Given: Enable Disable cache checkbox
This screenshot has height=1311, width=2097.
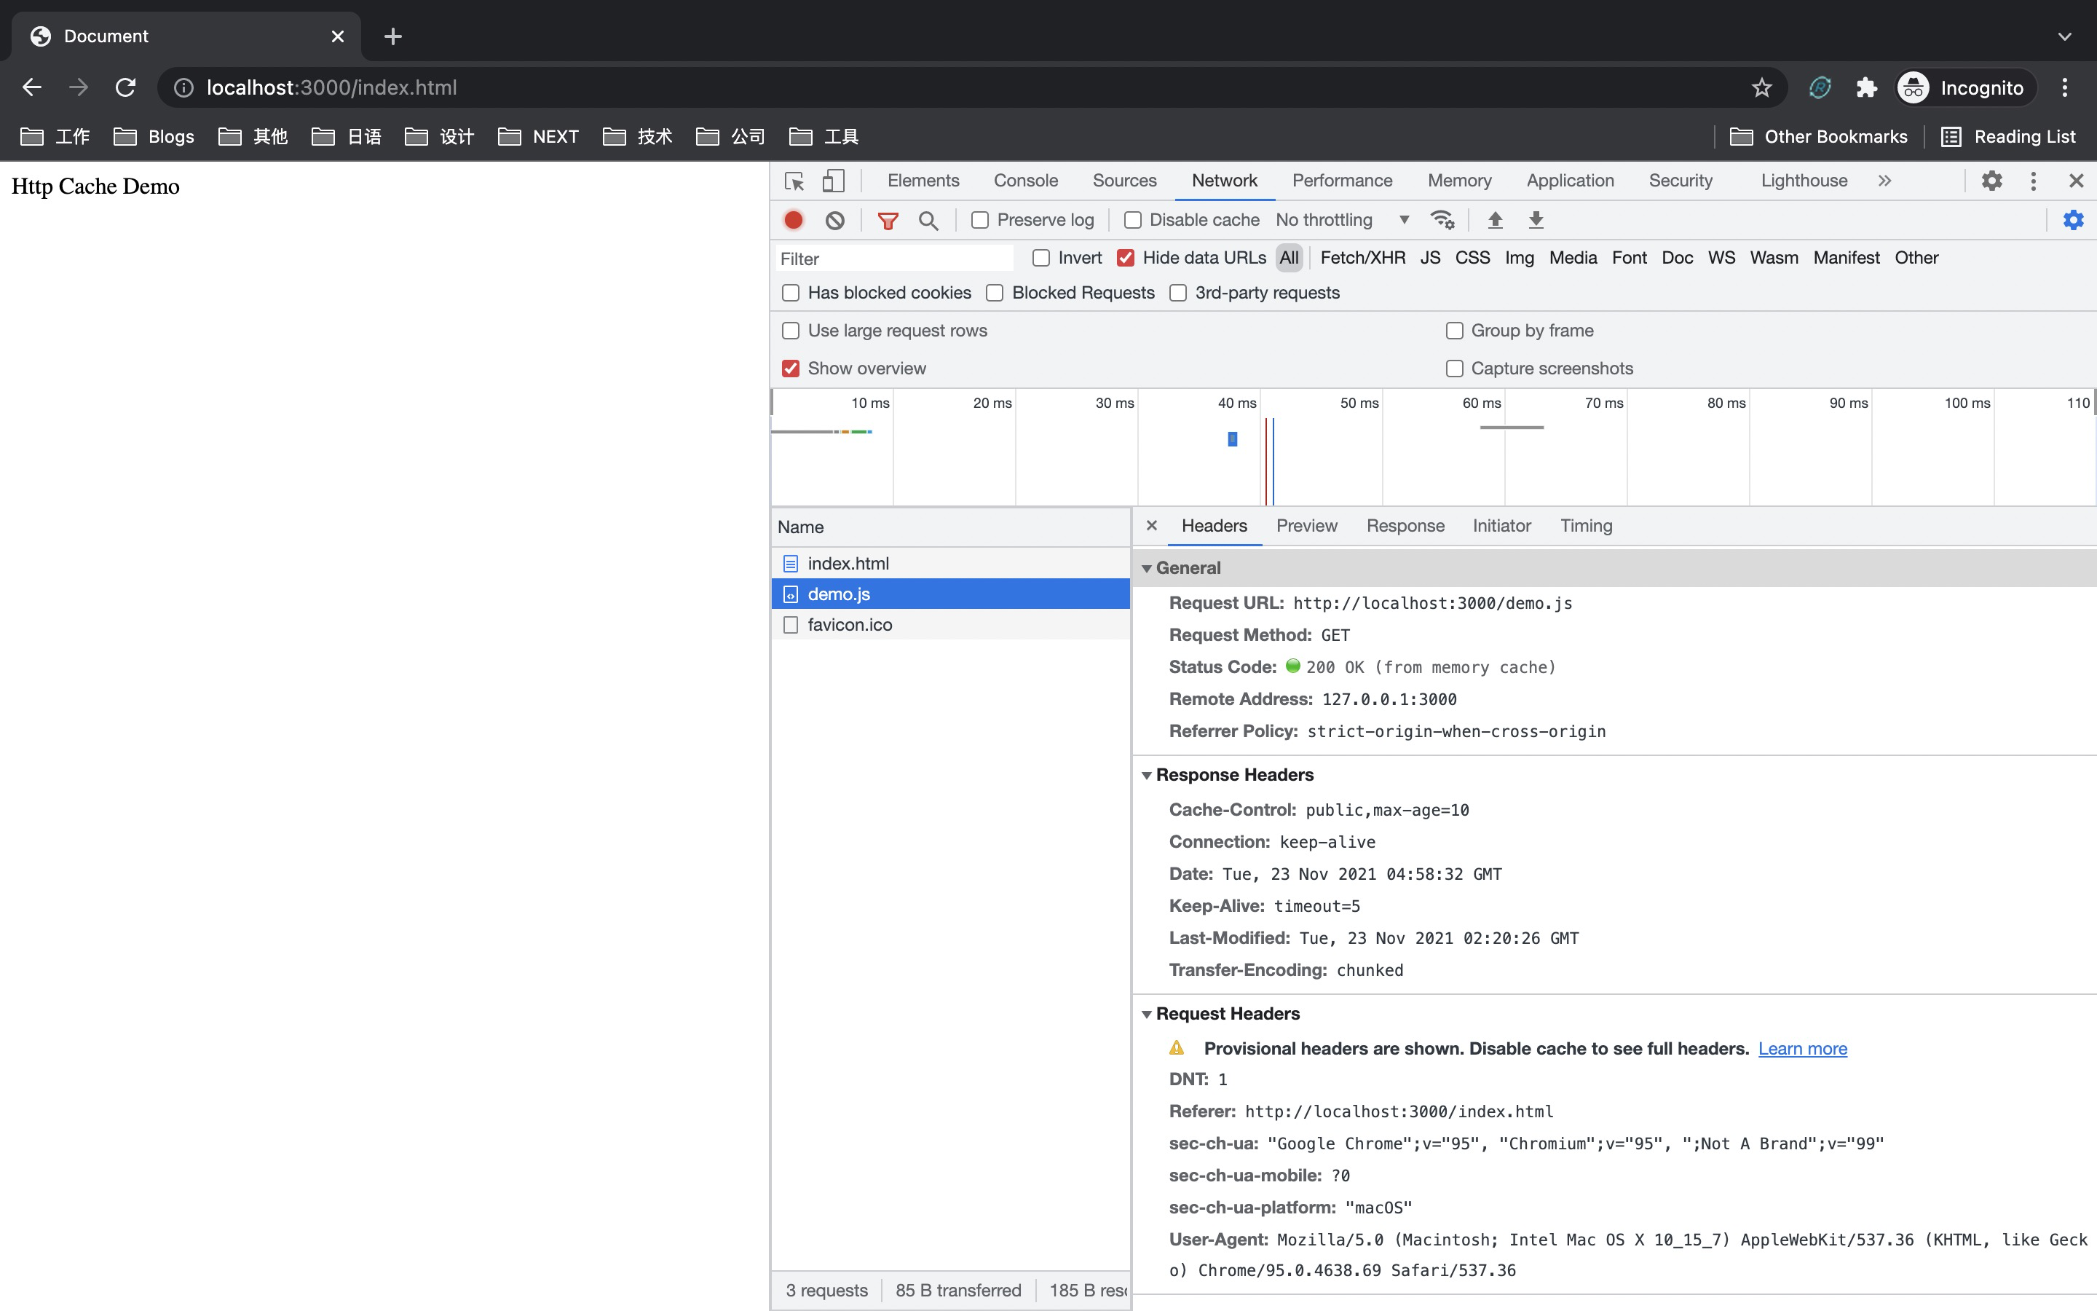Looking at the screenshot, I should pyautogui.click(x=1132, y=220).
